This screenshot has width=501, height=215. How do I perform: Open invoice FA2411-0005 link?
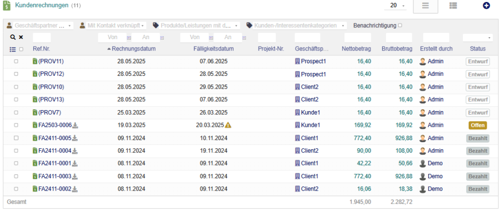click(x=55, y=138)
